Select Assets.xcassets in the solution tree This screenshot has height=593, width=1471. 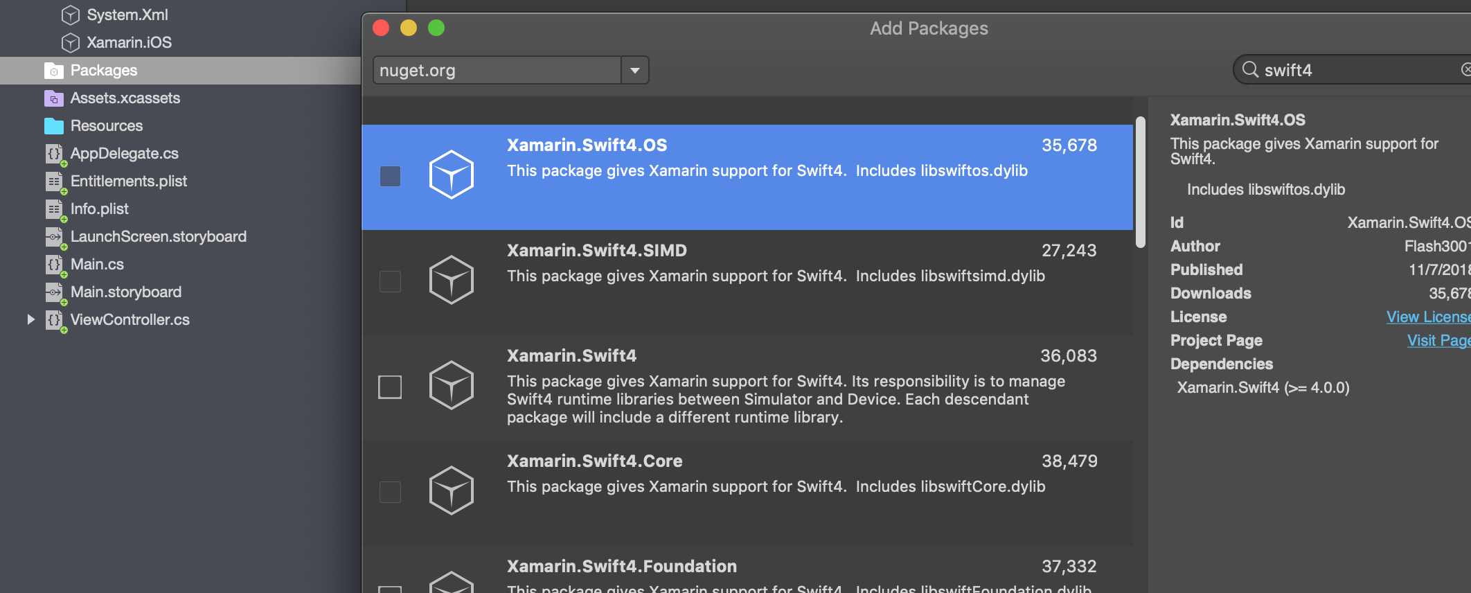tap(125, 98)
